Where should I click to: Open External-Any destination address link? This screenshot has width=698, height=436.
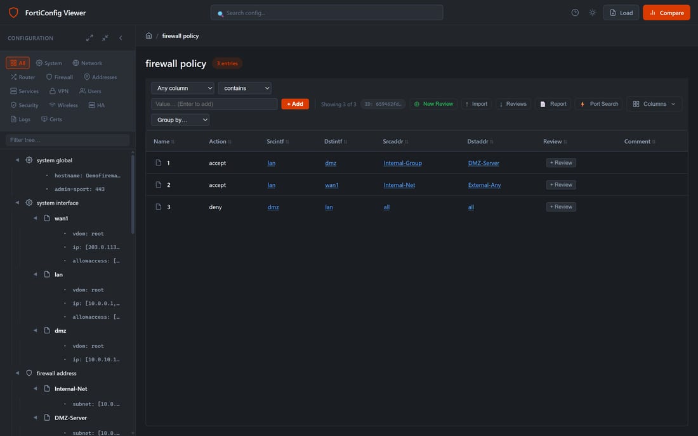point(484,185)
